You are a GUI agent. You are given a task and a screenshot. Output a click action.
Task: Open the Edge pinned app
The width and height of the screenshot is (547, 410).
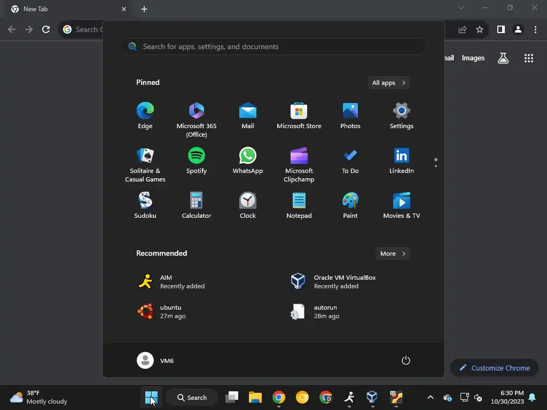click(145, 116)
